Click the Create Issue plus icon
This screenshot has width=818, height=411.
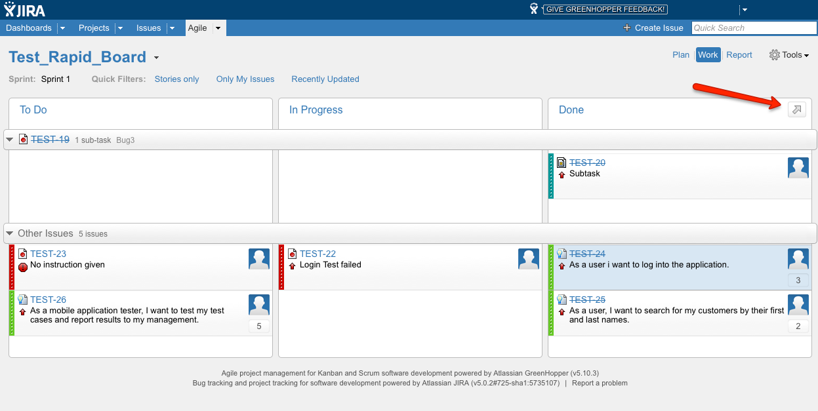[627, 28]
